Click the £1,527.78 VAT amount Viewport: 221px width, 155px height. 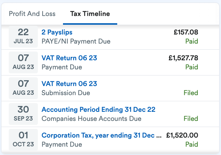click(183, 58)
